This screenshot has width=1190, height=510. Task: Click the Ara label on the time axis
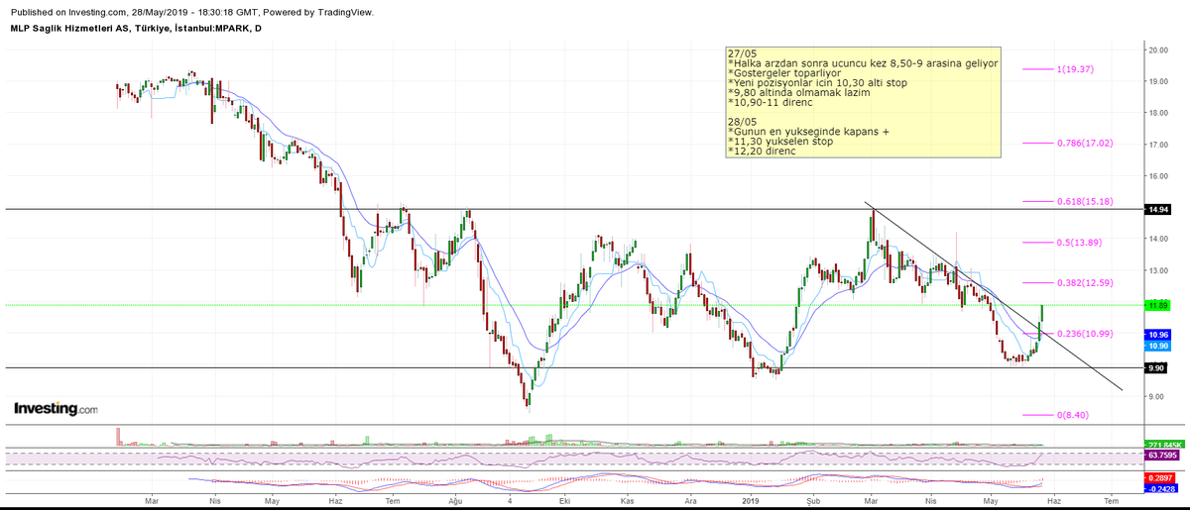(690, 503)
